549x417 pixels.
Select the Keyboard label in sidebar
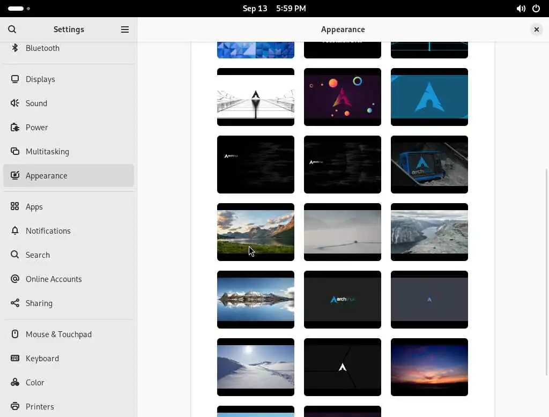click(x=42, y=359)
